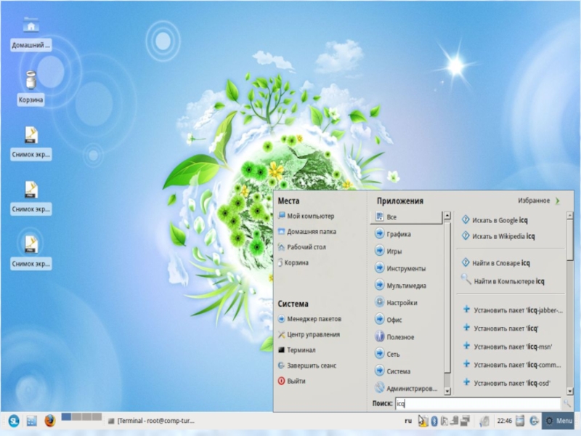
Task: Open Мой компьютер in Места
Action: pos(306,216)
